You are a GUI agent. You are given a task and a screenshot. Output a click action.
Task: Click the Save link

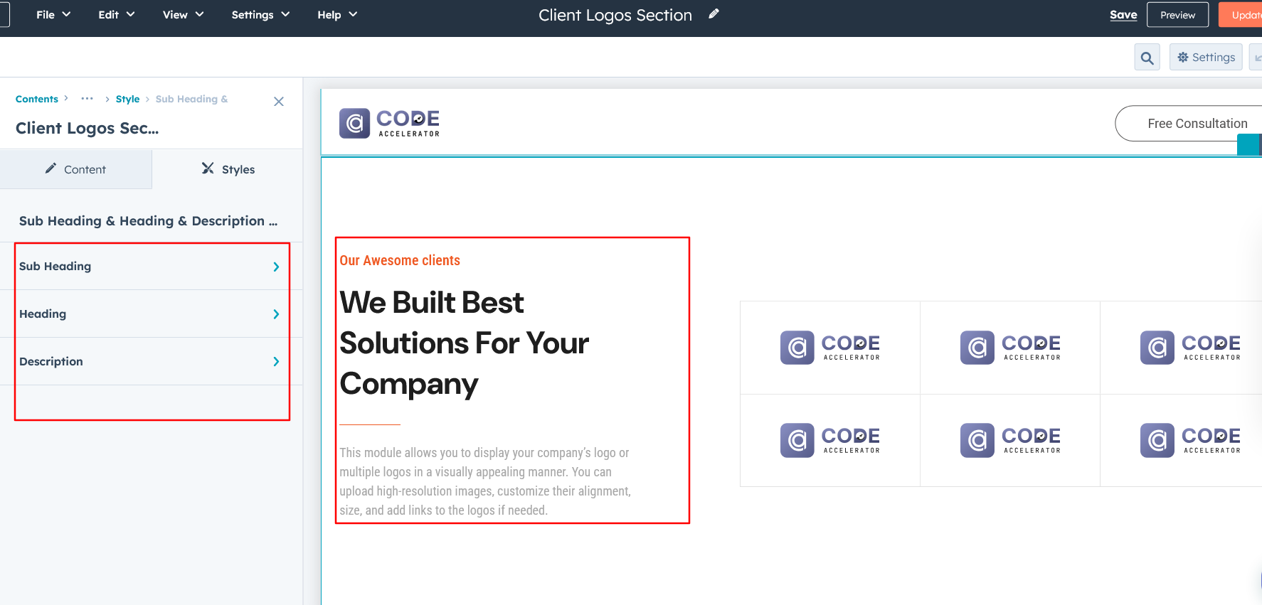click(1123, 15)
